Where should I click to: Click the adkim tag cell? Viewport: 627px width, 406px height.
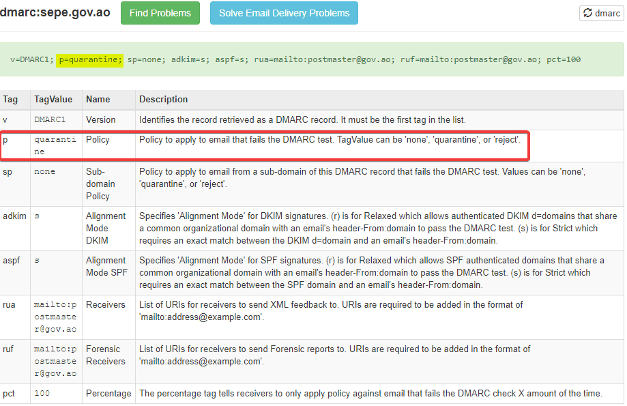(x=14, y=216)
